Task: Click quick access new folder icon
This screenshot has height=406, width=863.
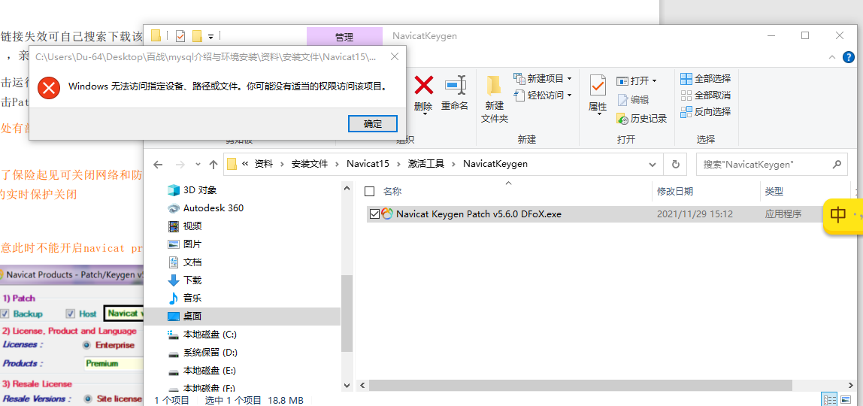Action: [197, 36]
